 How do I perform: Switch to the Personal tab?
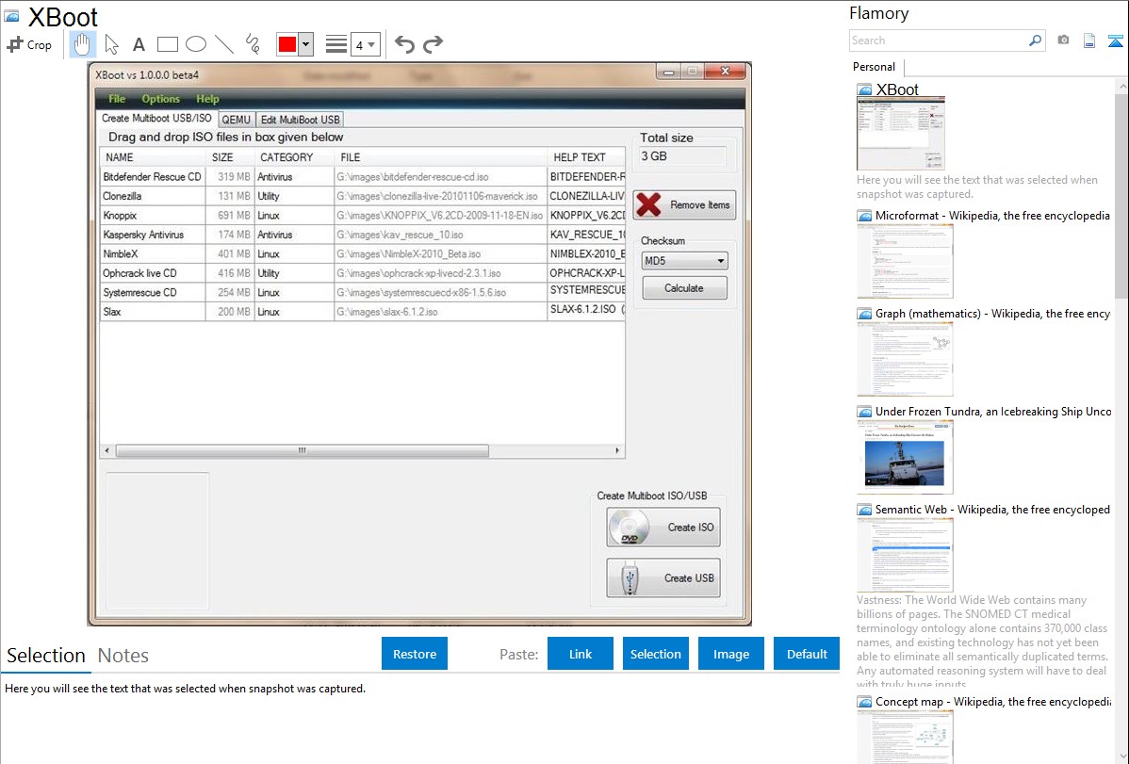(x=874, y=67)
